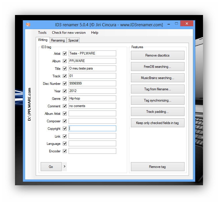Image resolution: width=218 pixels, height=204 pixels.
Task: Click the Remove tag button
Action: click(158, 167)
